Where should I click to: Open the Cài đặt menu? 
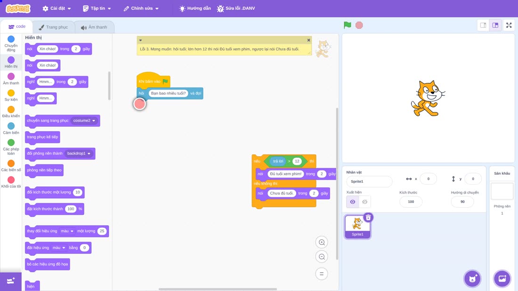[57, 8]
